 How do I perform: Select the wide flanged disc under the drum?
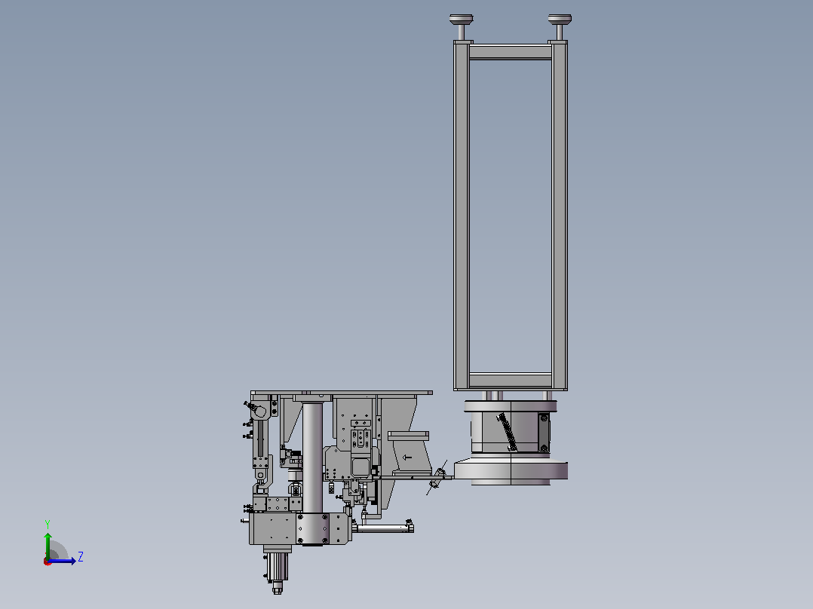click(x=511, y=470)
